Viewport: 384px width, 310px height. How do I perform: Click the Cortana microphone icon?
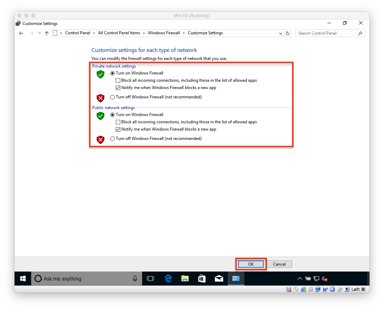point(135,278)
